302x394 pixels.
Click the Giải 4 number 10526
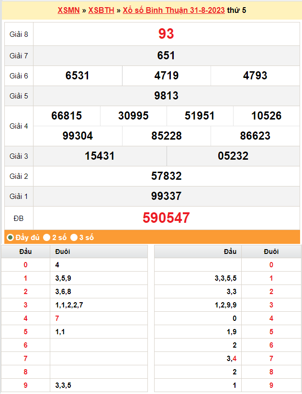(267, 116)
